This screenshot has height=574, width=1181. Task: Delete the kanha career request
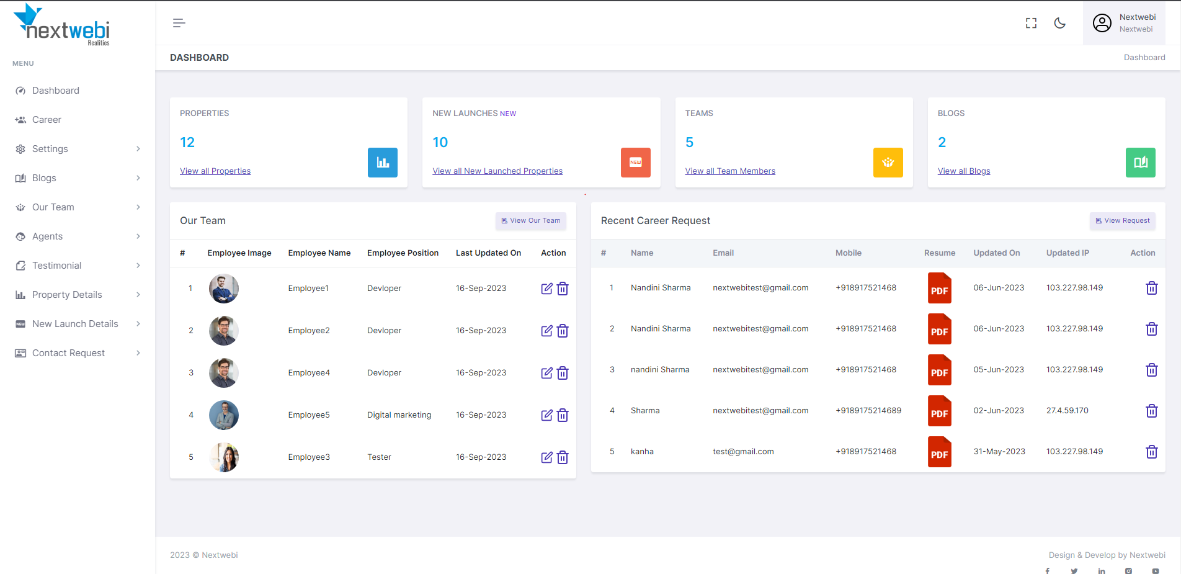[x=1152, y=452]
